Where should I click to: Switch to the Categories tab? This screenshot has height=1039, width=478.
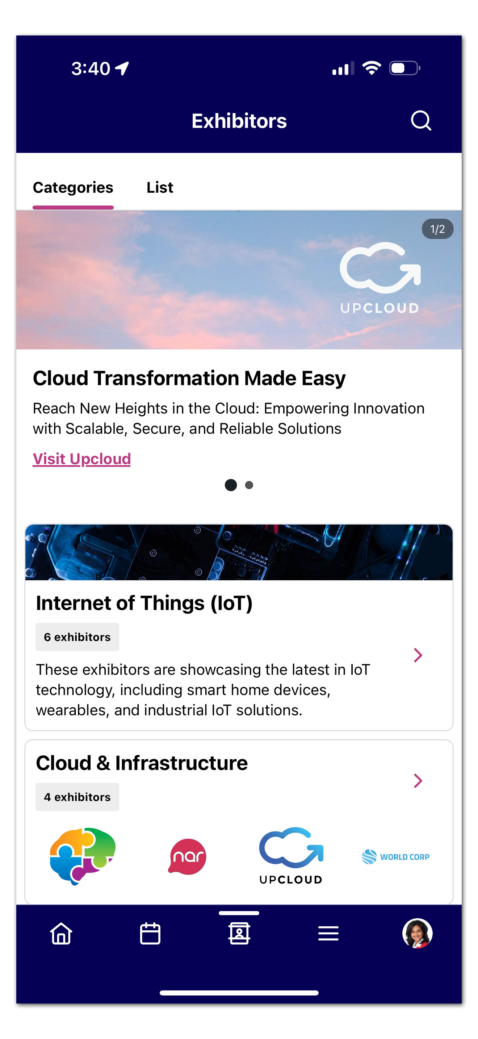tap(73, 188)
